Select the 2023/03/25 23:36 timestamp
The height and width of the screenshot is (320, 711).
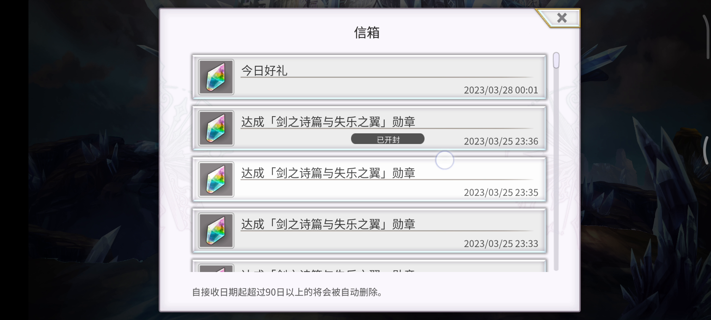(501, 141)
